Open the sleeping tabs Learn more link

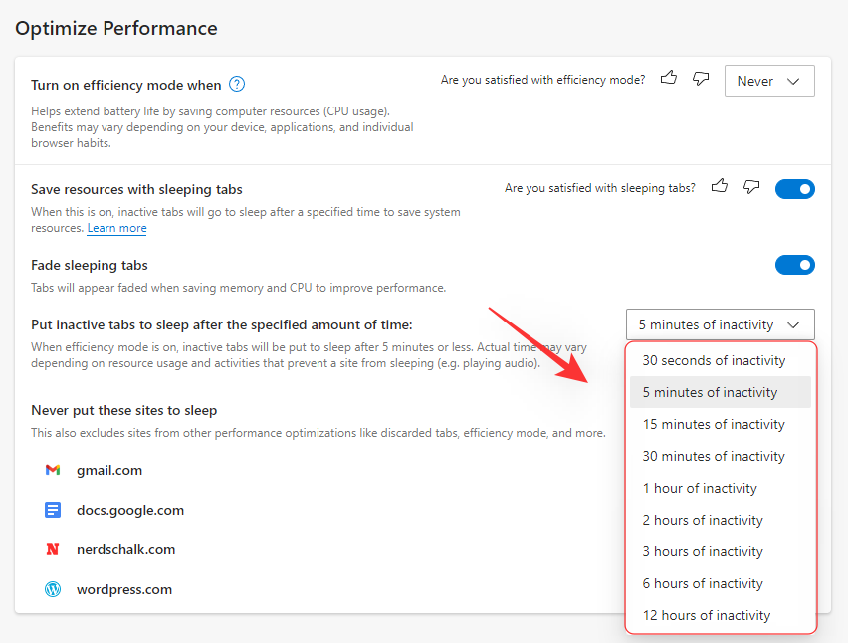point(116,228)
